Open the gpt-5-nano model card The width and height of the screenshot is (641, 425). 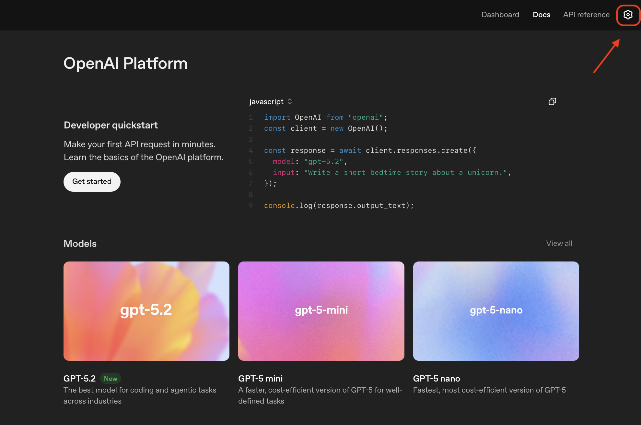pos(496,311)
